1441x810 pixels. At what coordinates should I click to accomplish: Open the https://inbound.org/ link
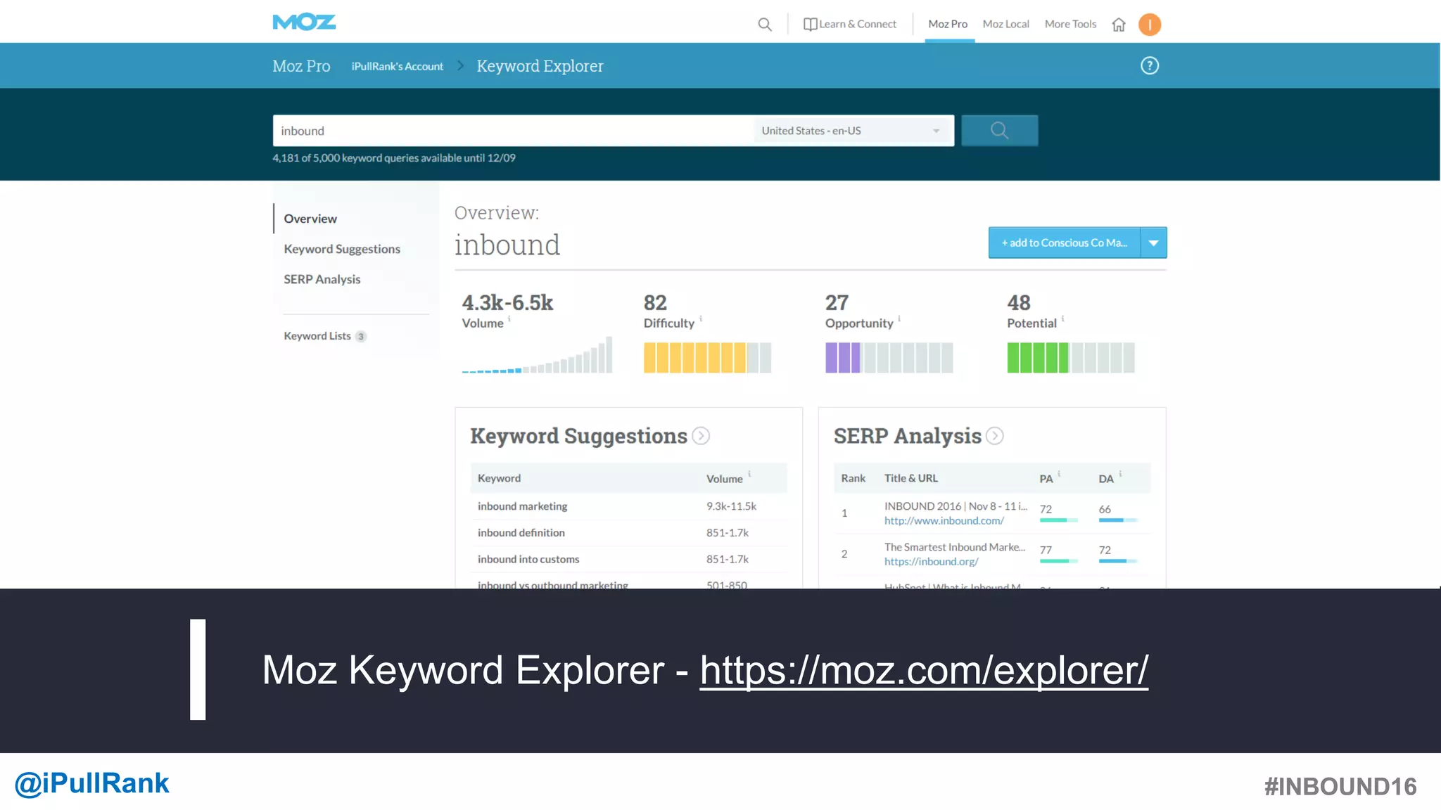tap(932, 562)
